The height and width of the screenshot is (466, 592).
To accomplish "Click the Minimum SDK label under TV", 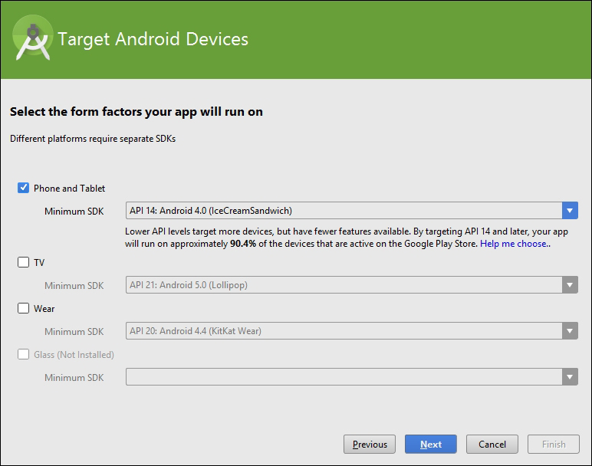I will (x=74, y=286).
